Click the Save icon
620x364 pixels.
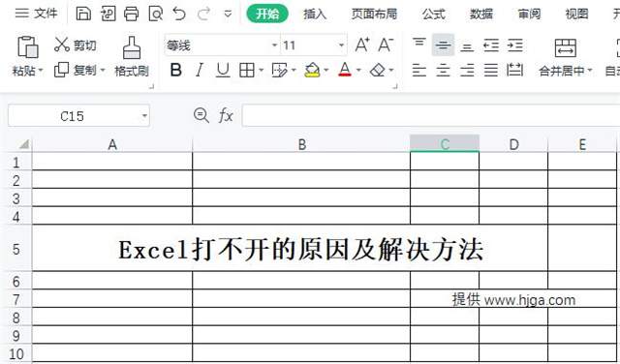coord(83,14)
